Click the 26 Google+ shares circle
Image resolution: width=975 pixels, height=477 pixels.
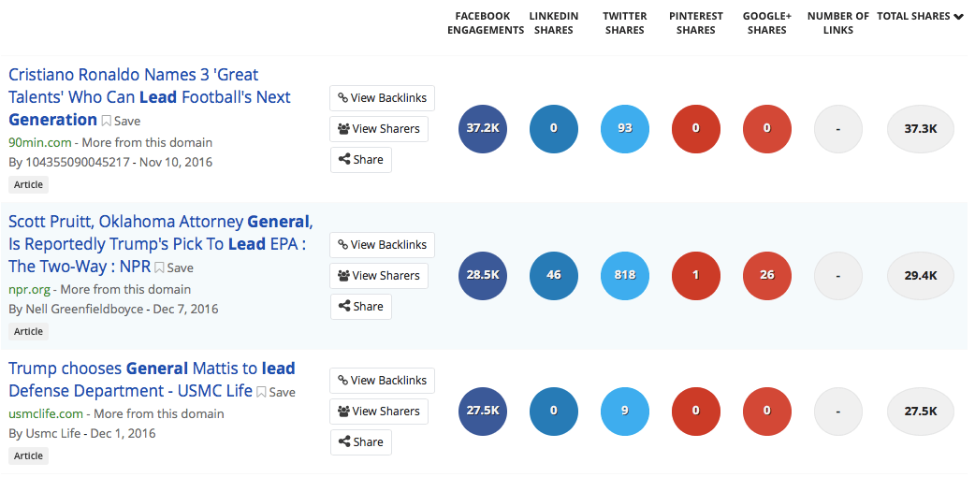[767, 276]
